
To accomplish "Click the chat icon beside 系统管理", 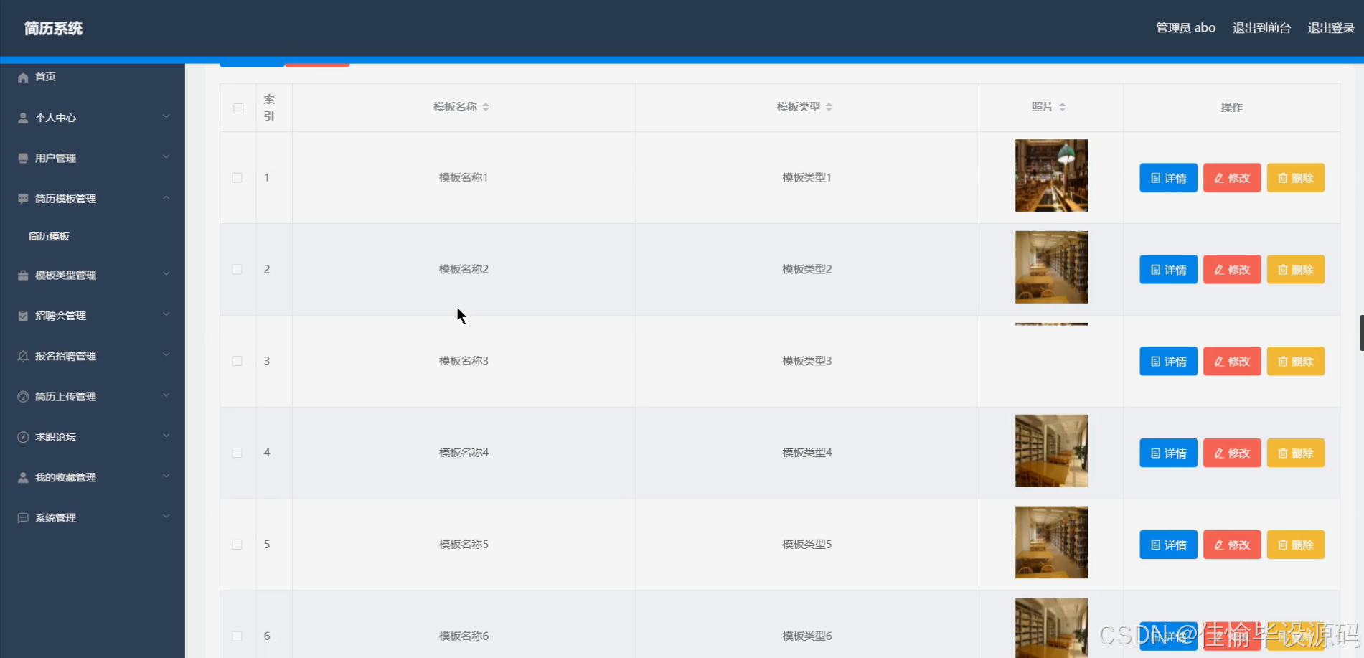I will point(23,518).
